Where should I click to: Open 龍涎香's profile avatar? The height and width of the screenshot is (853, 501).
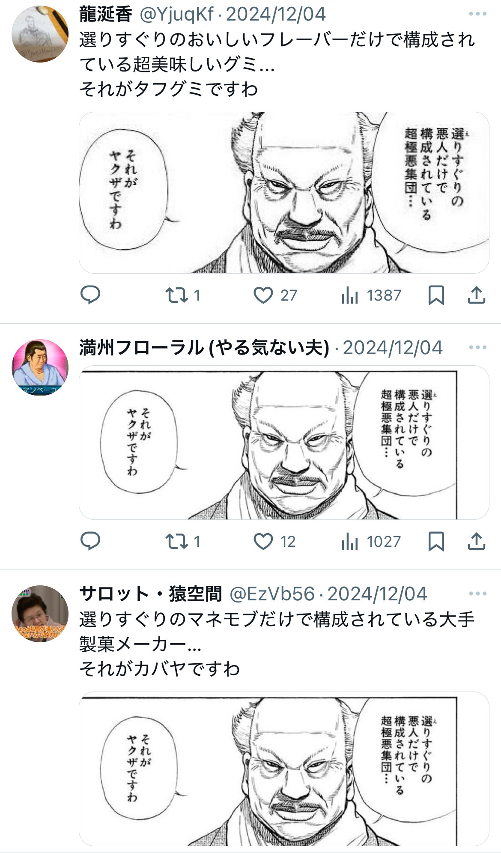click(40, 34)
